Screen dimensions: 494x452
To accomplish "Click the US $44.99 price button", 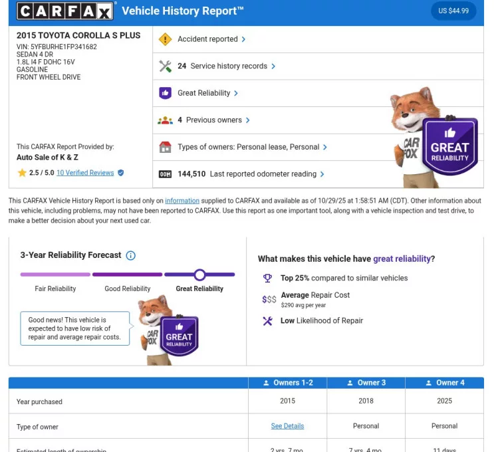I will pyautogui.click(x=453, y=11).
